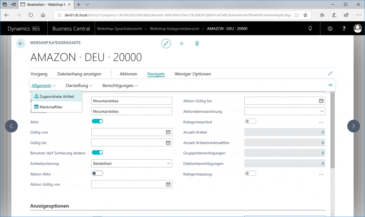Open calendar for Aktion Gültig von
The height and width of the screenshot is (217, 365).
click(x=168, y=184)
